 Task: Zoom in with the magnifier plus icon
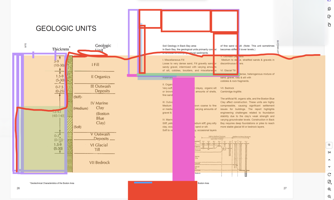tap(329, 189)
